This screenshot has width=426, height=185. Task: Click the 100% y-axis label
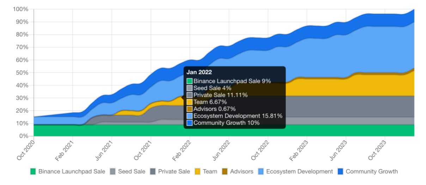pos(20,9)
